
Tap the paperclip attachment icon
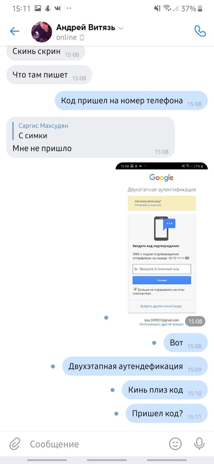point(14,444)
